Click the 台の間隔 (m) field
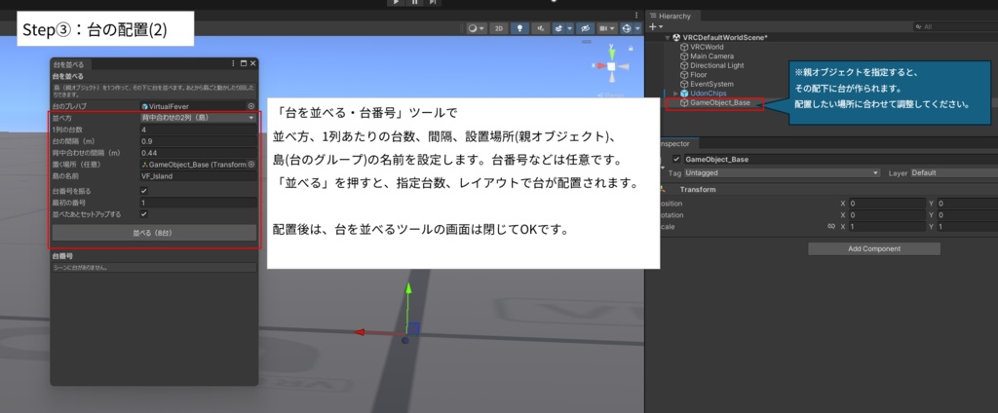The image size is (998, 413). (x=198, y=141)
